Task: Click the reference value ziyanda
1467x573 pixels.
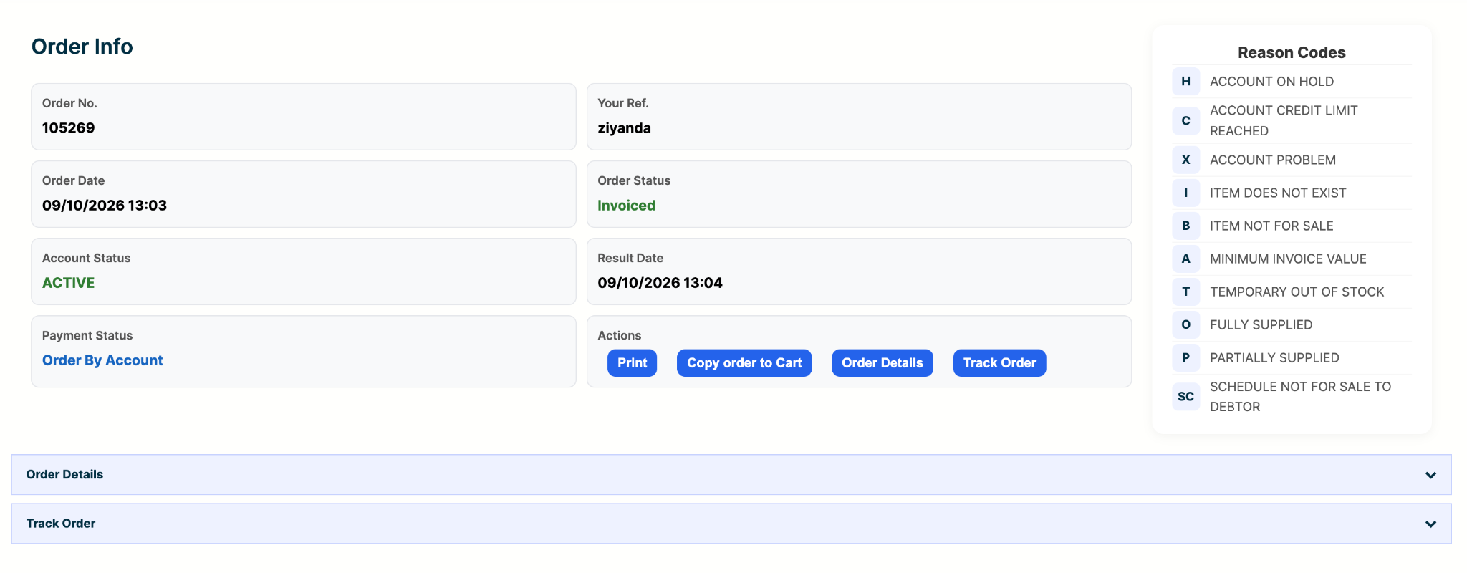Action: click(x=624, y=128)
